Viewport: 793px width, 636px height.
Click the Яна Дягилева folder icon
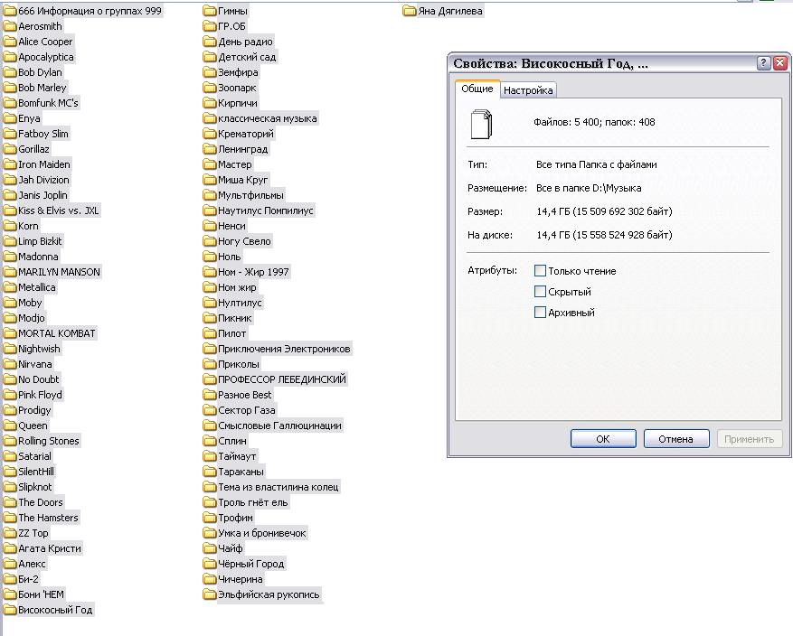[410, 11]
